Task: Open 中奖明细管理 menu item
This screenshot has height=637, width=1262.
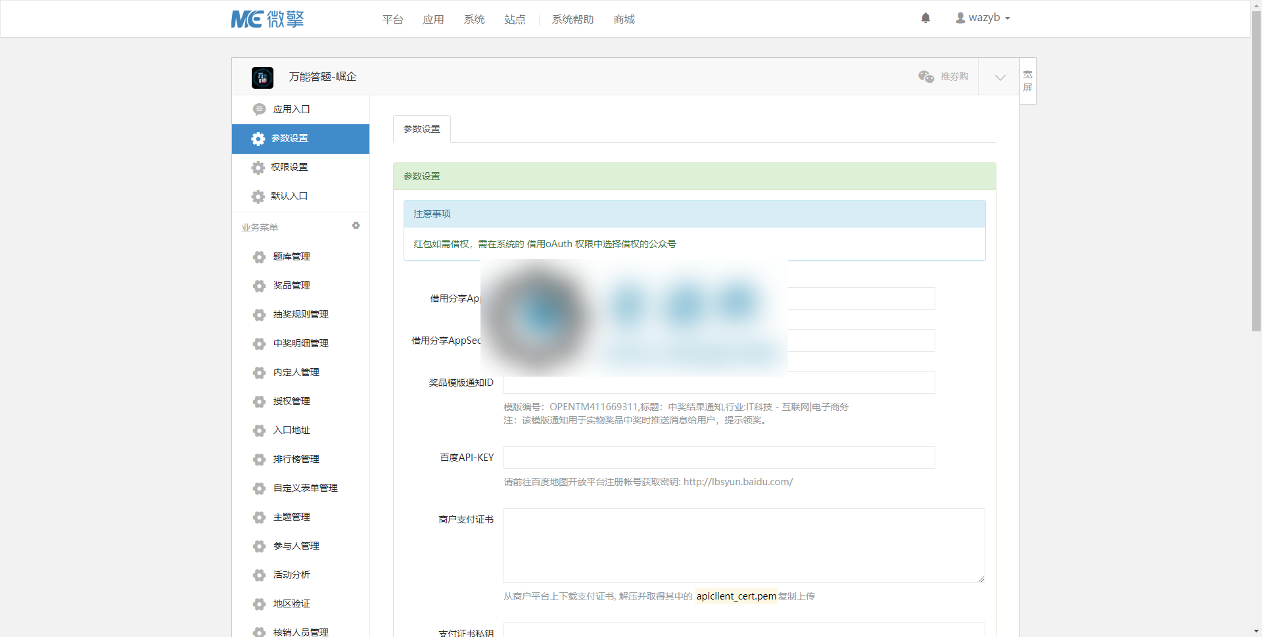Action: point(300,344)
